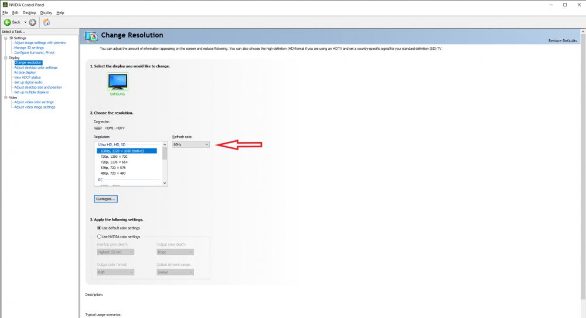Open Manage 3D settings

coord(29,48)
